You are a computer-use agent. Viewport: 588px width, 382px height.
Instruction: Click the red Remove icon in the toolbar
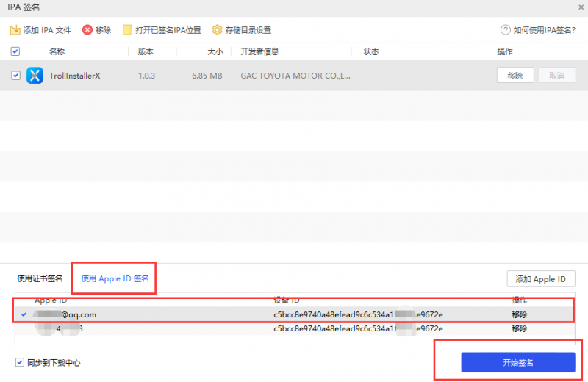(87, 30)
